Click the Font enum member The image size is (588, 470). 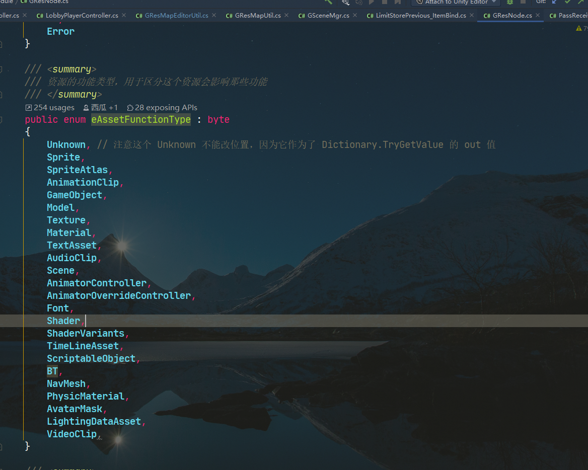pos(58,308)
